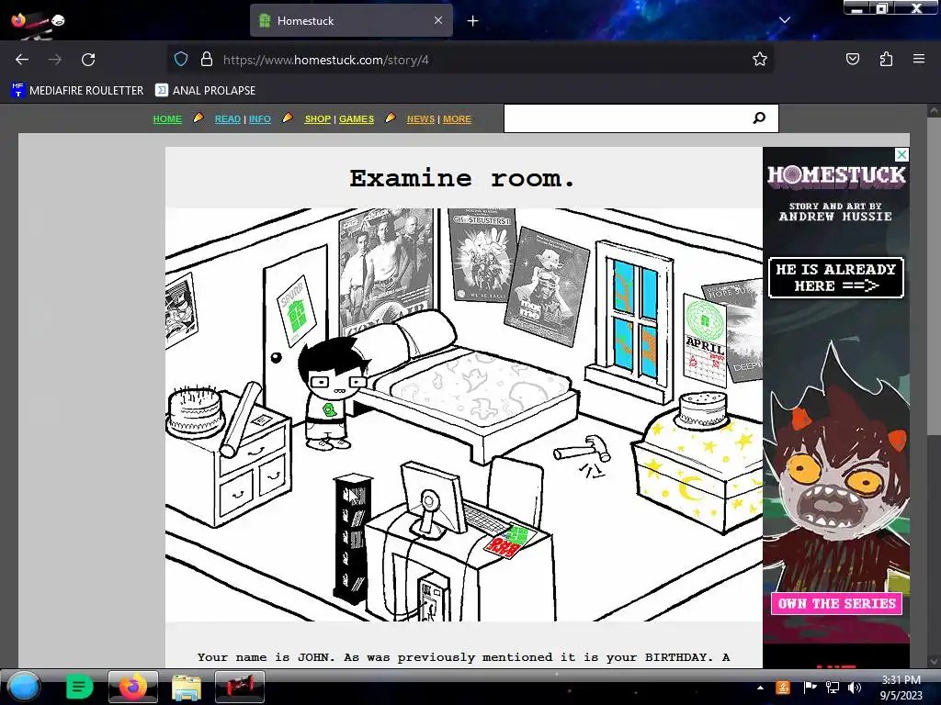The image size is (941, 705).
Task: Visit the SHOP link
Action: (x=317, y=118)
